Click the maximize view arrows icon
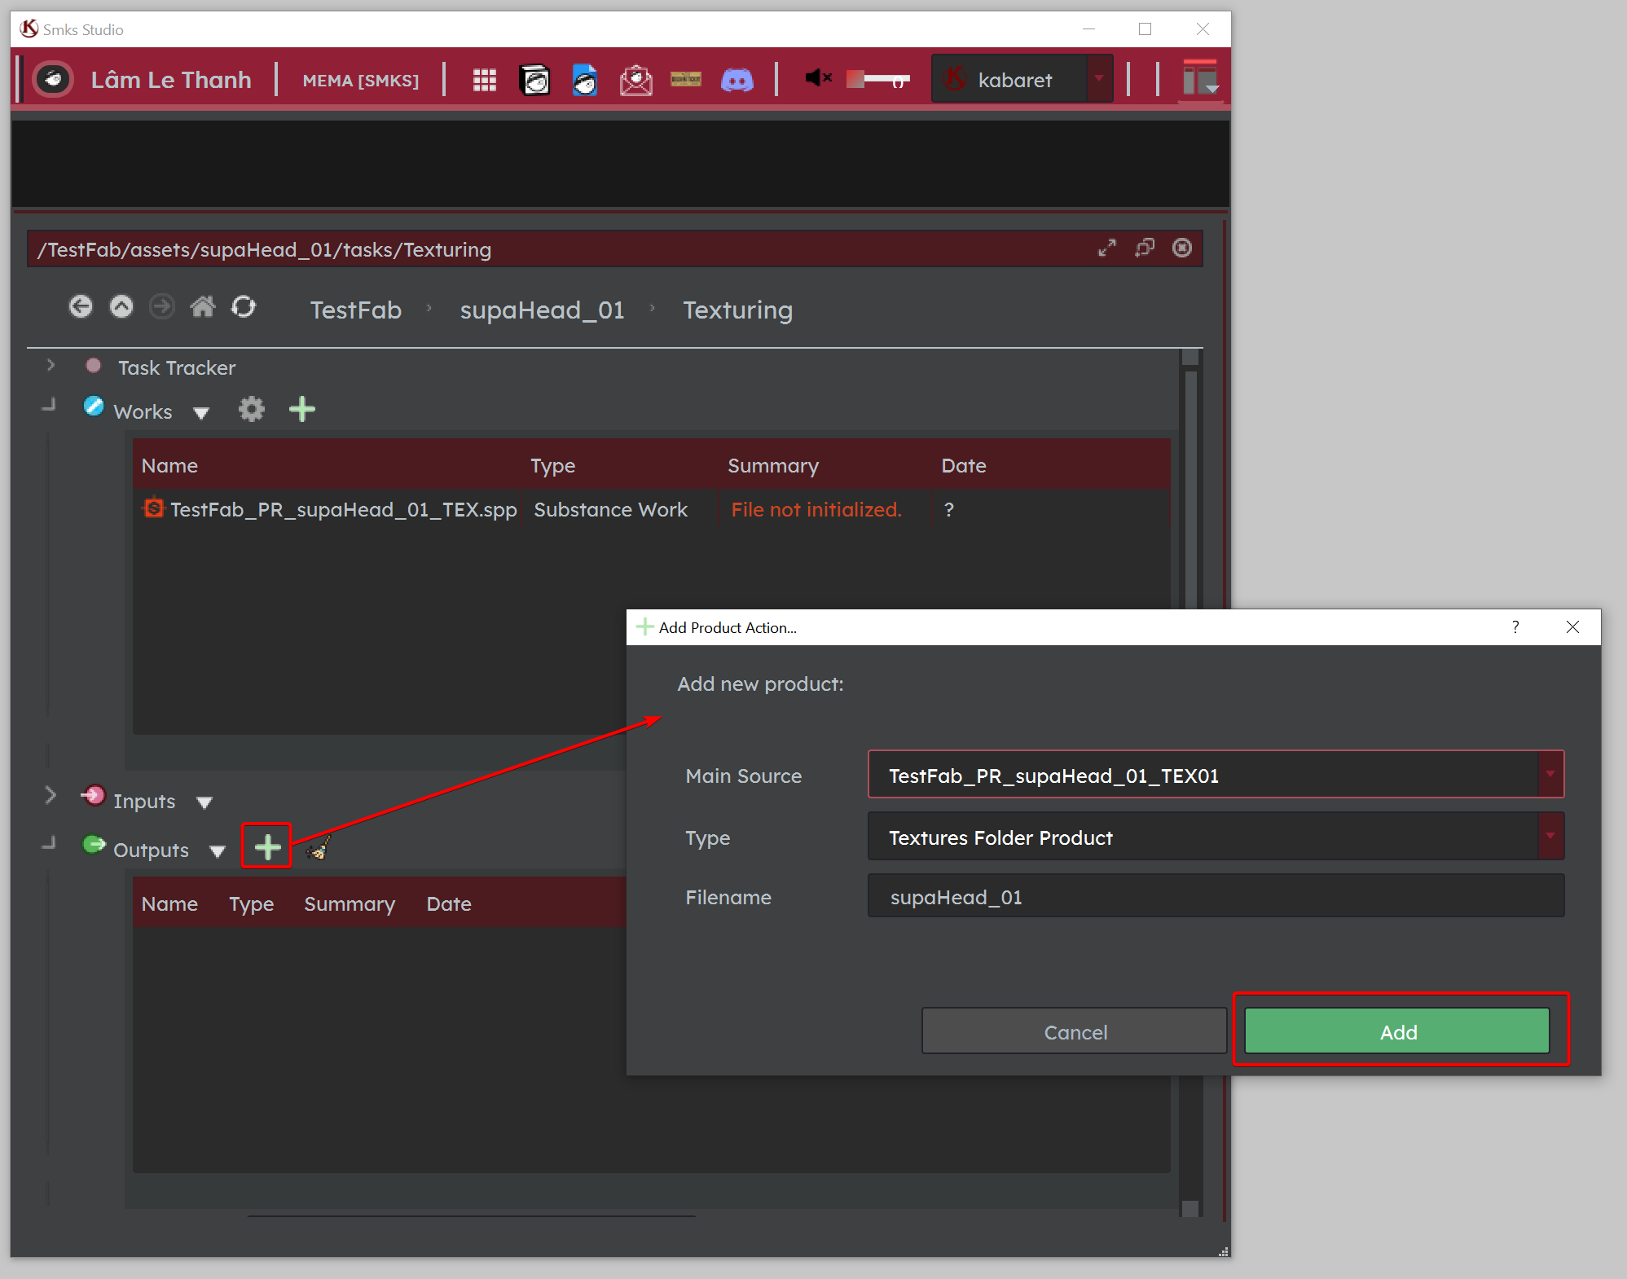Image resolution: width=1627 pixels, height=1279 pixels. (1106, 248)
